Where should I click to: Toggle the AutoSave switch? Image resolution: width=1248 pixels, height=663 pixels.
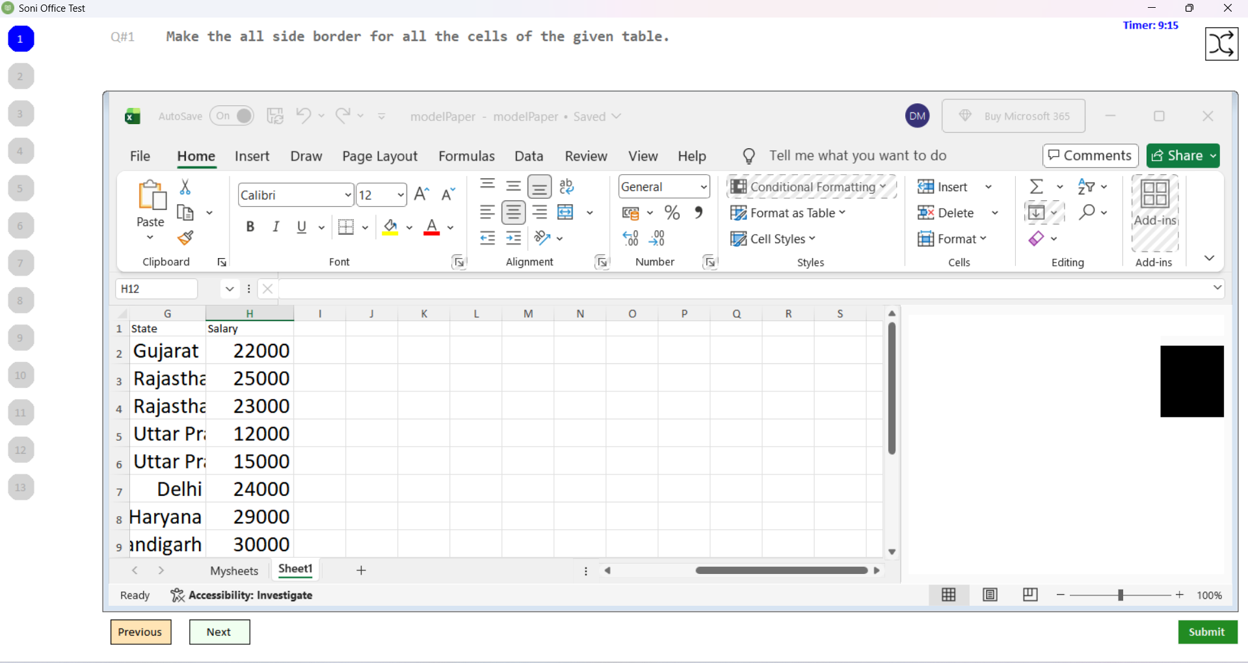pos(232,116)
